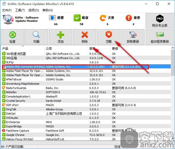Click the 在线 status bar entry
This screenshot has width=175, height=149.
click(117, 147)
